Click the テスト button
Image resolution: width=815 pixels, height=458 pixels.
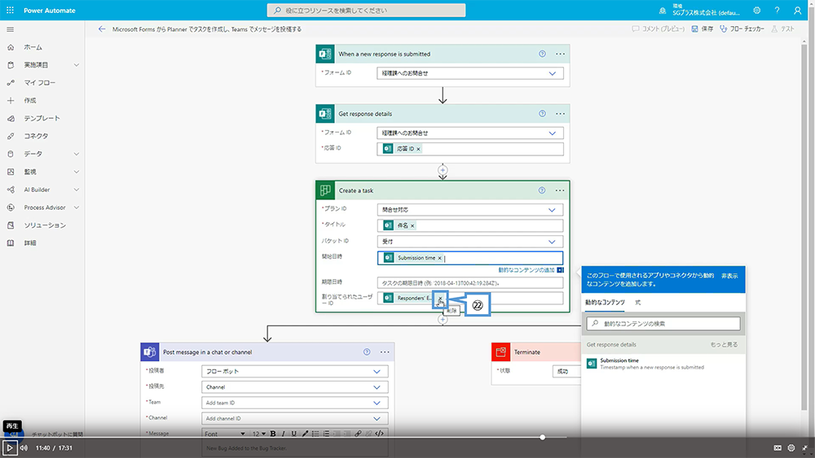tap(782, 29)
